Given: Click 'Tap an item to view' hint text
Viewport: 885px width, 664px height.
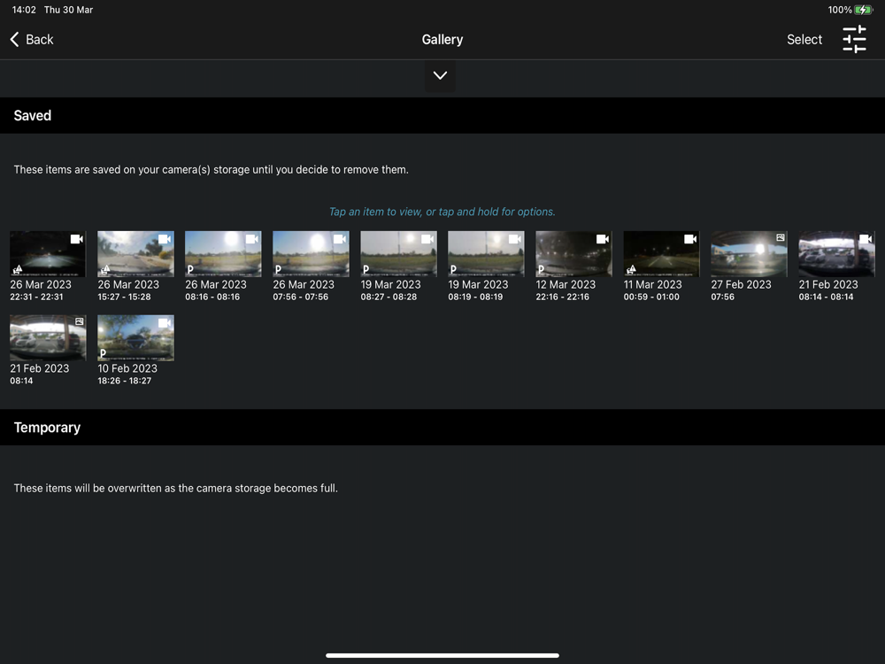Looking at the screenshot, I should [442, 212].
